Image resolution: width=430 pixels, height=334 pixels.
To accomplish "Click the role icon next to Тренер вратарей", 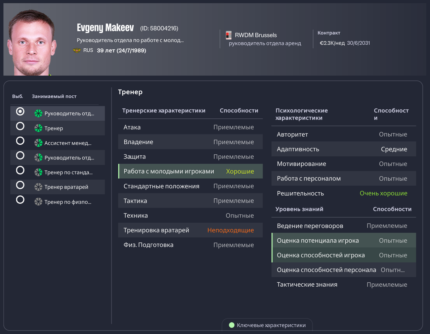I will pos(38,187).
